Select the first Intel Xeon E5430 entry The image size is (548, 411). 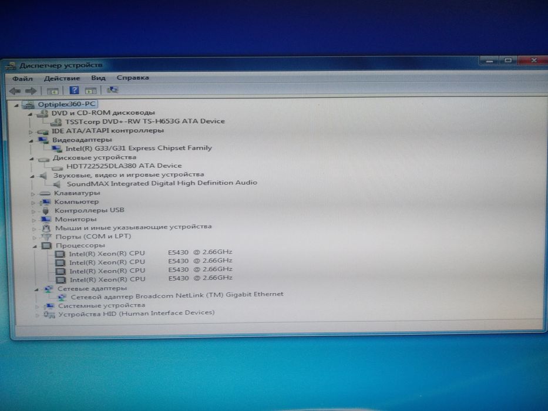pos(150,252)
